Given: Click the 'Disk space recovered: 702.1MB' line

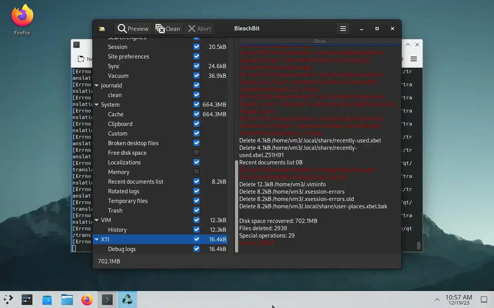Looking at the screenshot, I should coord(278,221).
